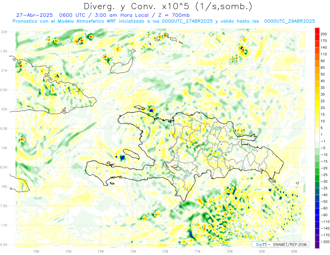330x255 pixels.
Task: Click the "140" positive colorbar value
Action: click(324, 48)
